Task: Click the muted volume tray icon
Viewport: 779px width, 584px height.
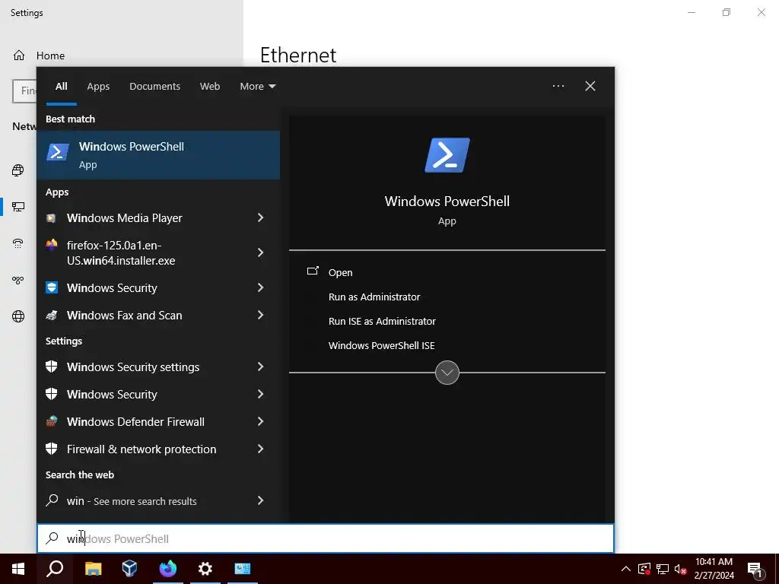Action: [x=681, y=569]
